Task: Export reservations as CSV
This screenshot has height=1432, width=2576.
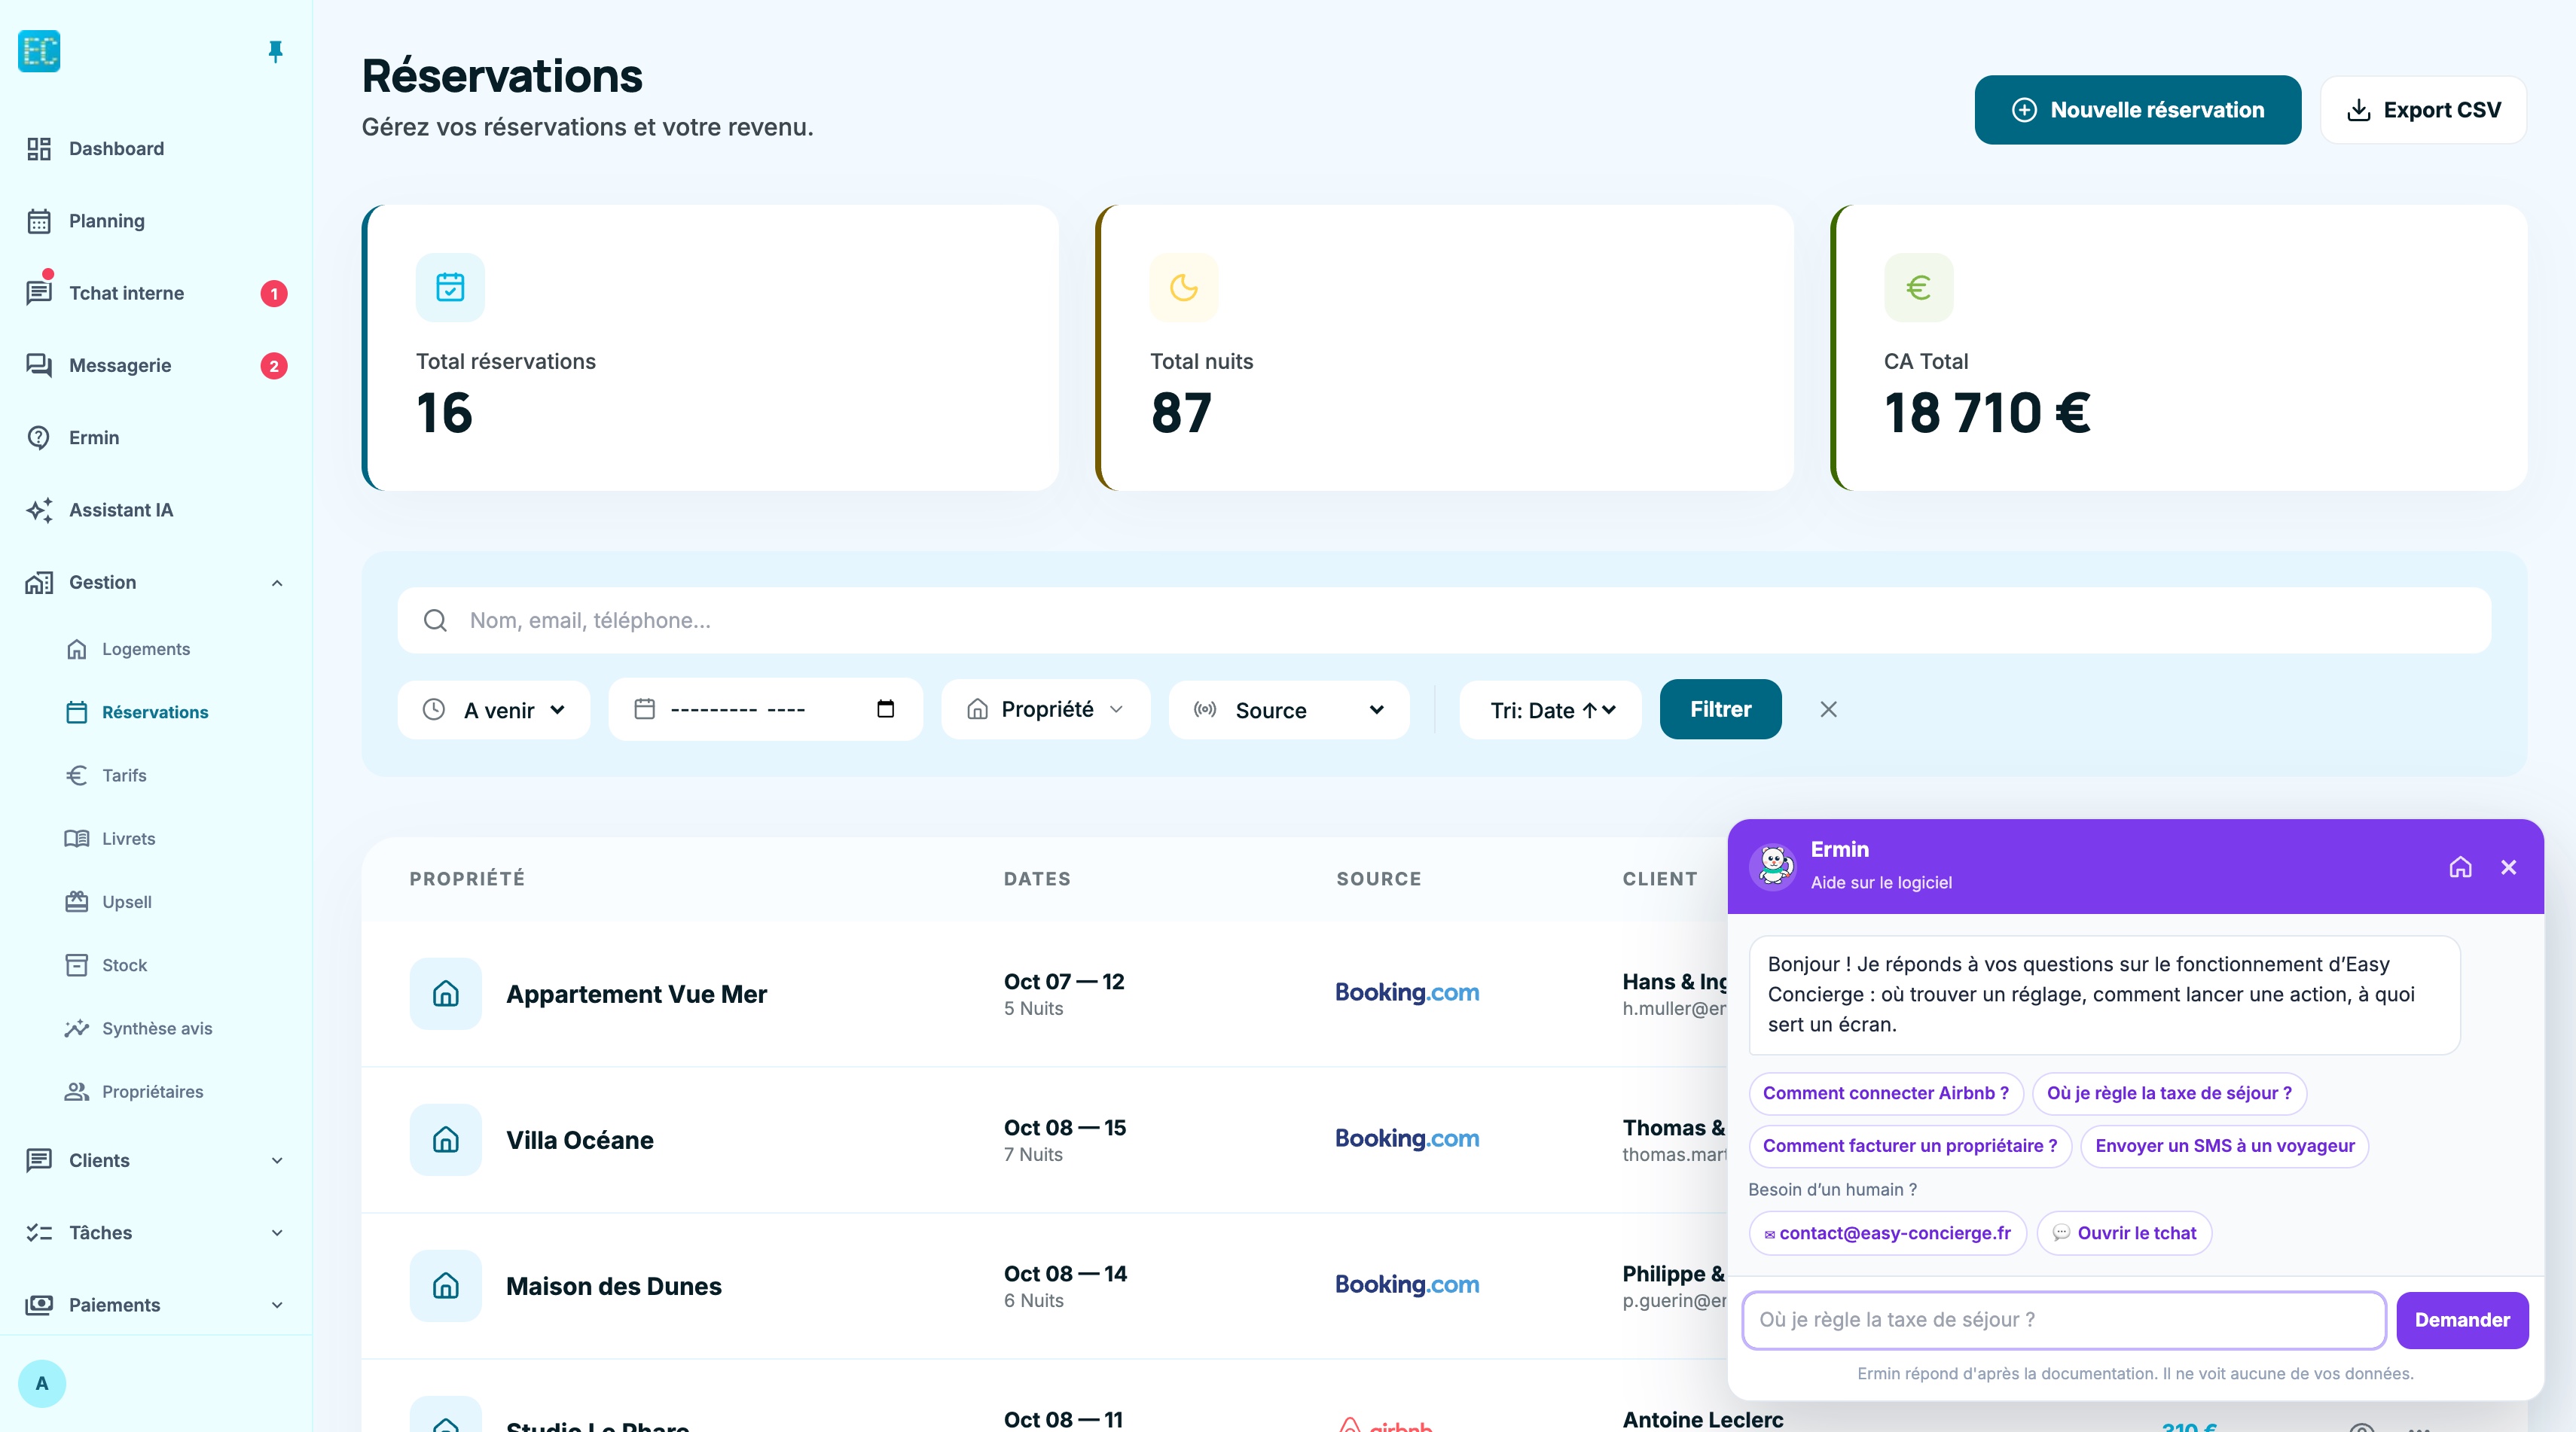Action: (2424, 110)
